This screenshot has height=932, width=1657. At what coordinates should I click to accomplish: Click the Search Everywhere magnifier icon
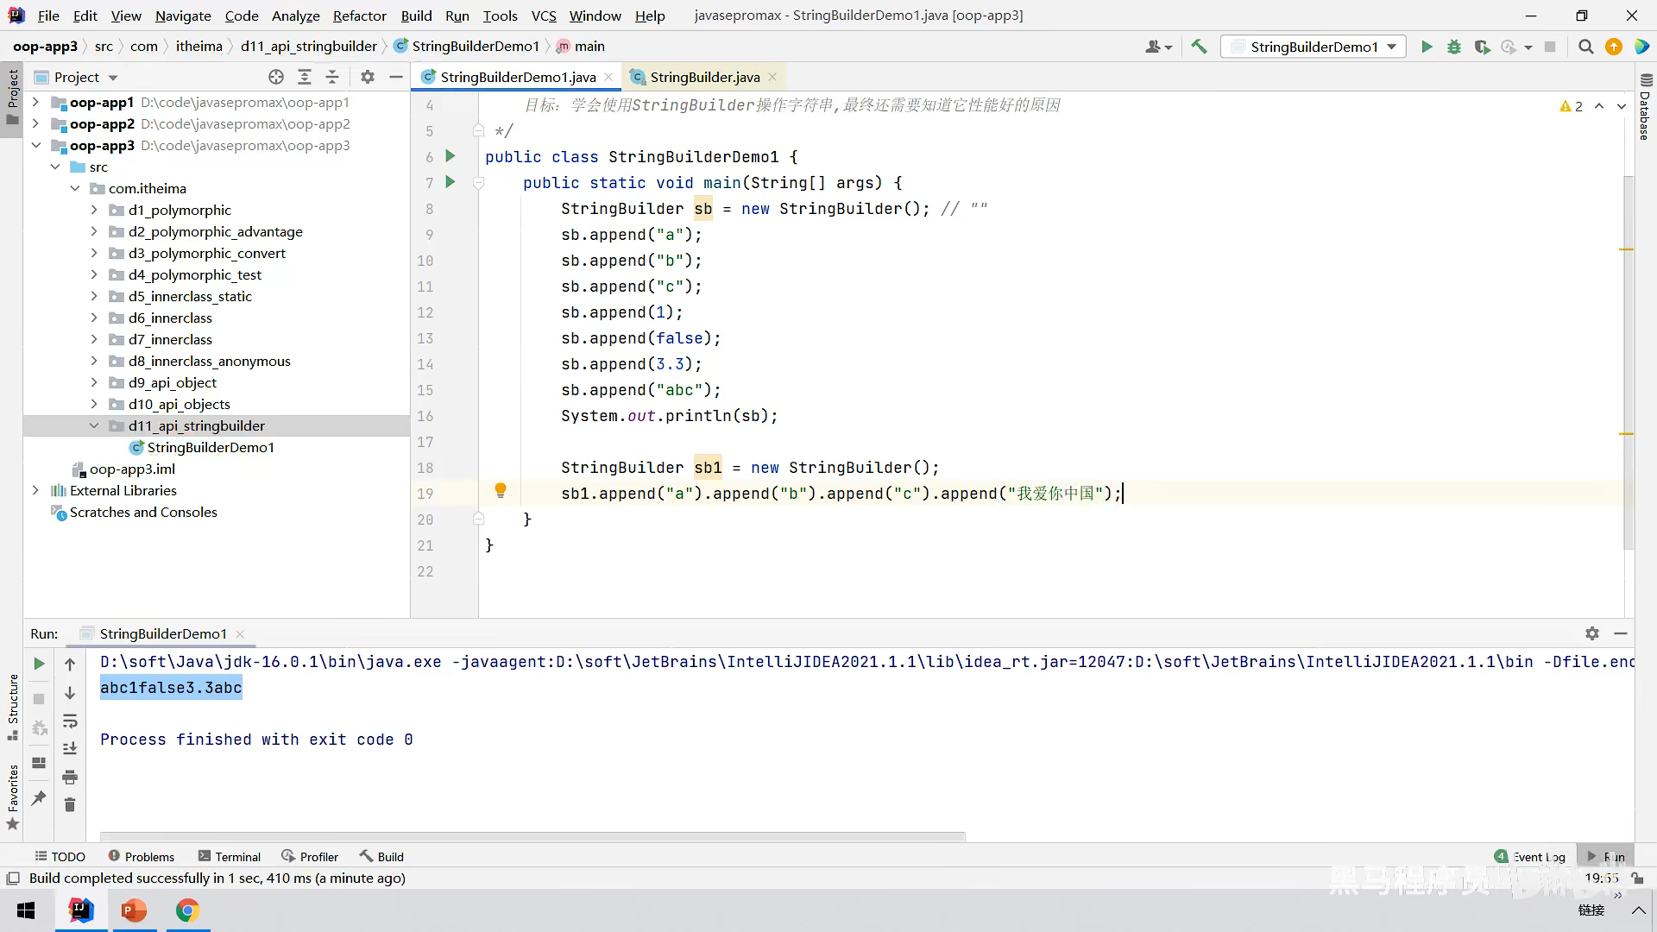1585,47
